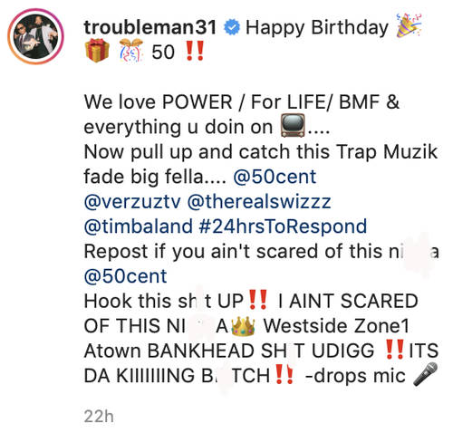The image size is (453, 433).
Task: Click exclamation marks after UDIGG
Action: pos(395,350)
